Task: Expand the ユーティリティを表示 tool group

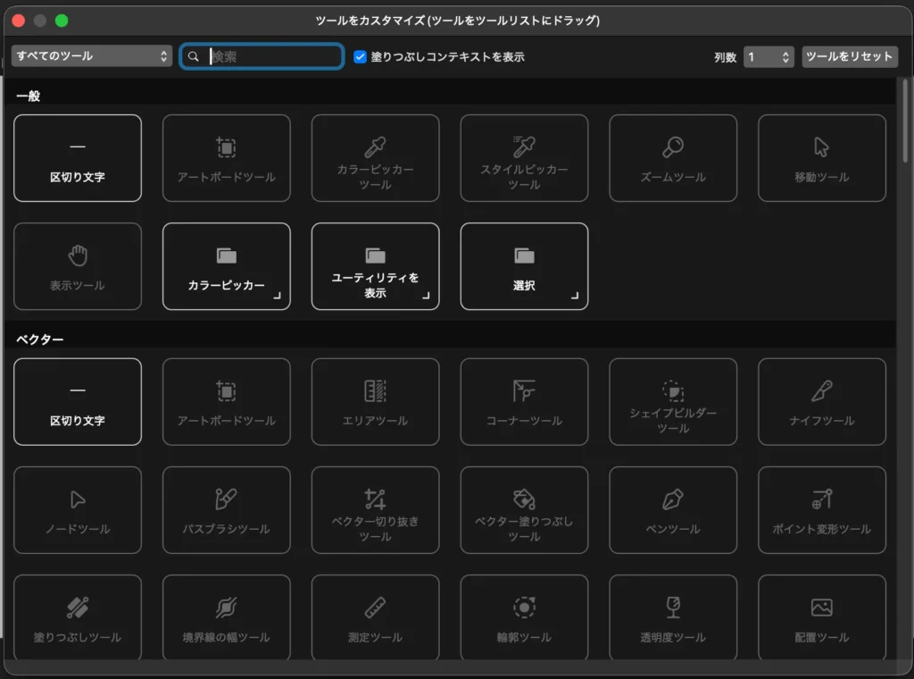Action: (375, 266)
